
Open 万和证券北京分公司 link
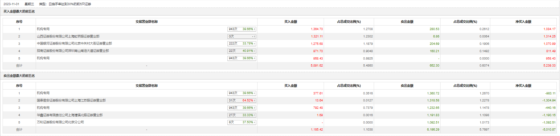coord(60,122)
